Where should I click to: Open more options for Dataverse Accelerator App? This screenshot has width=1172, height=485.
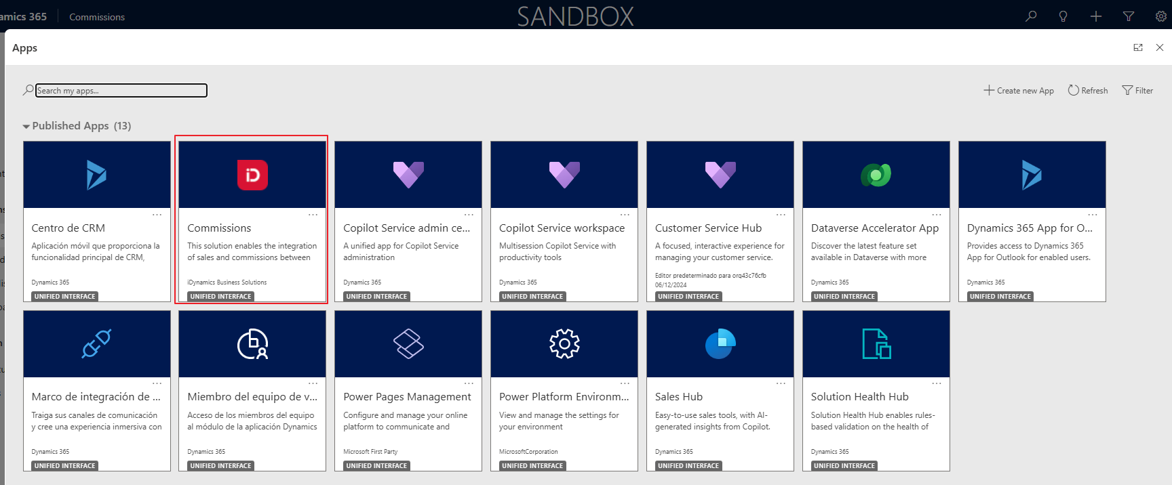tap(937, 214)
